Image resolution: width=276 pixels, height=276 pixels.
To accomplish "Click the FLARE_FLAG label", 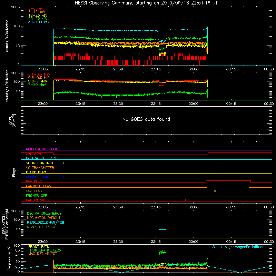I will [36, 172].
